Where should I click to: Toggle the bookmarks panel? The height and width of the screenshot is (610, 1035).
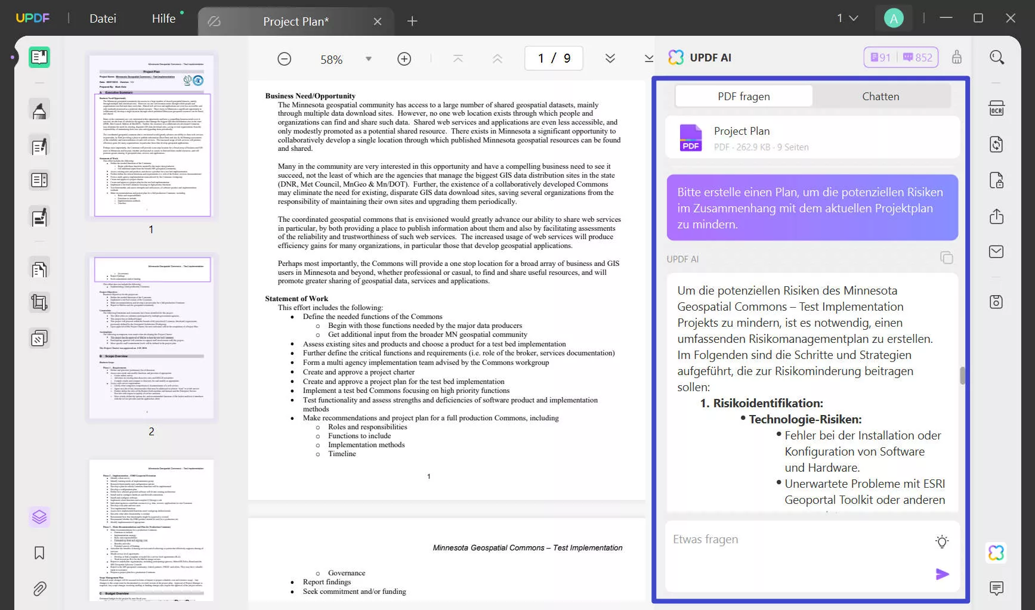click(39, 553)
